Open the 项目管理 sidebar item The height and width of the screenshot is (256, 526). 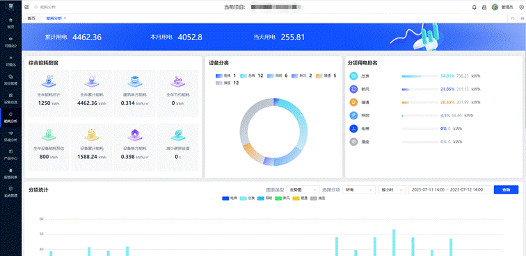(10, 80)
